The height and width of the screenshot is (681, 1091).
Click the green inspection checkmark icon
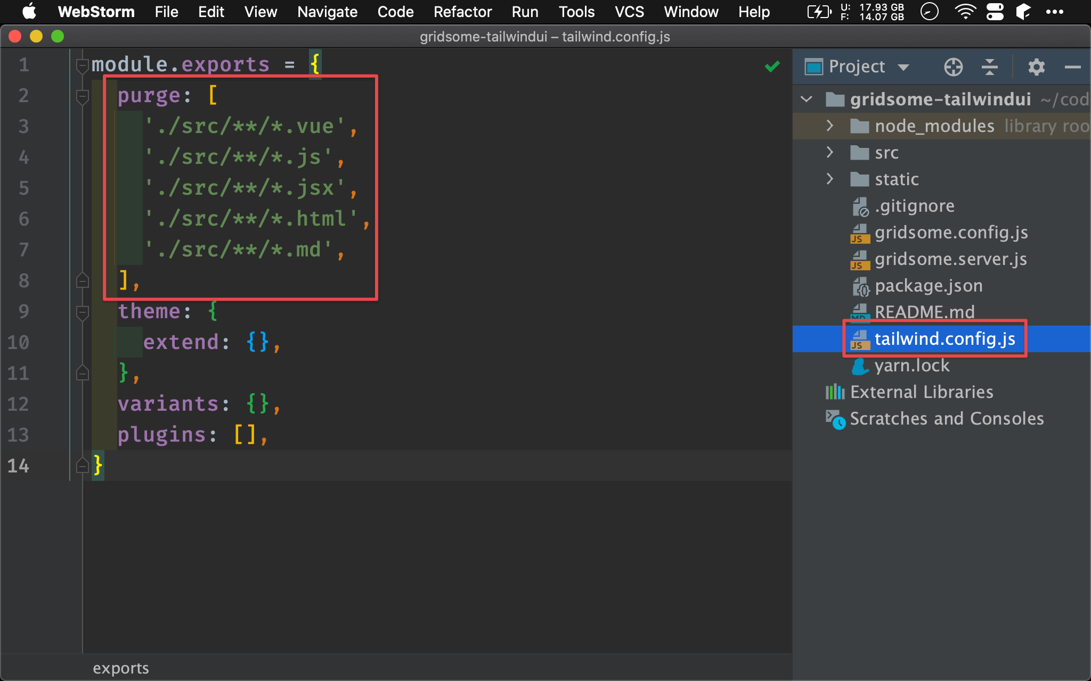[x=772, y=66]
